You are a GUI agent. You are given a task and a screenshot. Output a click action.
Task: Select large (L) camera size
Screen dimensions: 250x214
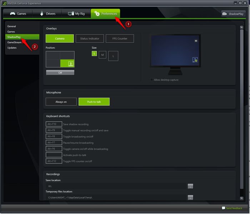[113, 56]
